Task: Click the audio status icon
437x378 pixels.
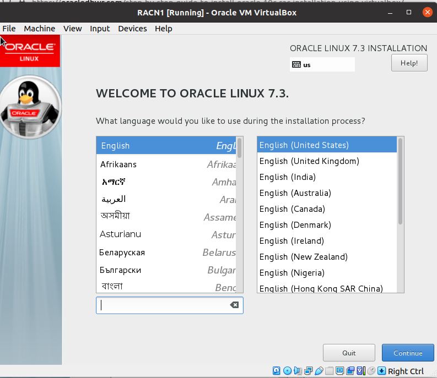Action: [x=298, y=371]
